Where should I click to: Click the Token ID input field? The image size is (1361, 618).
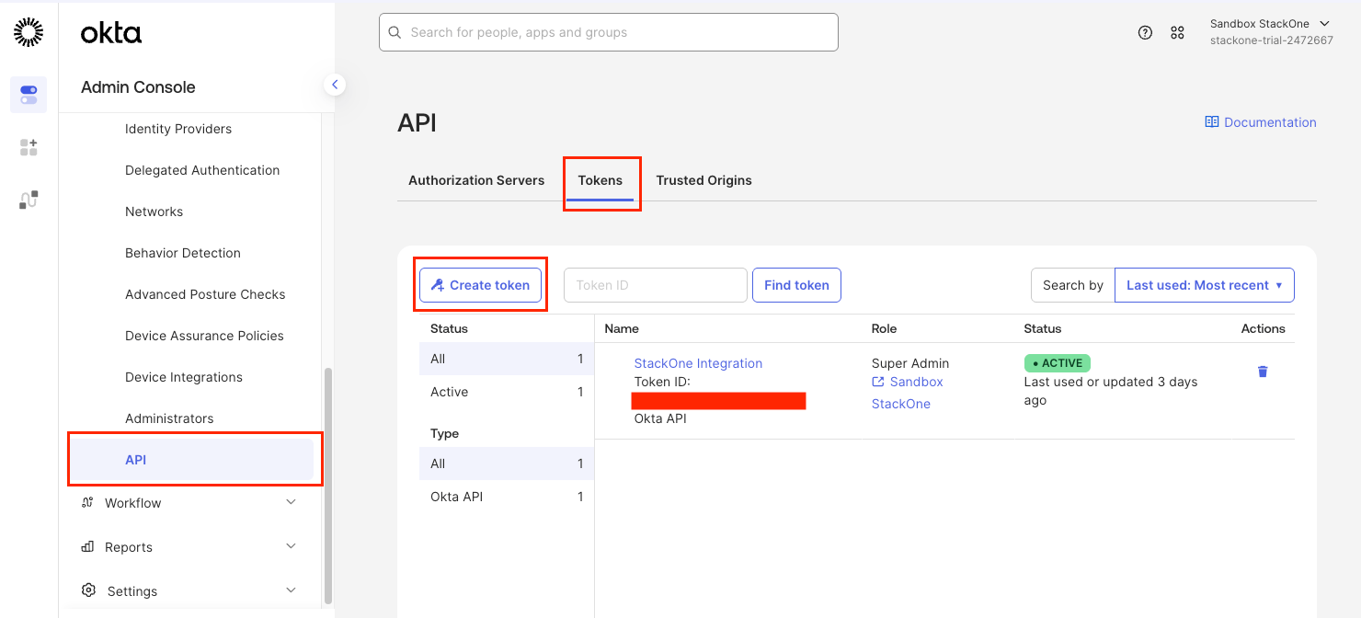[656, 285]
